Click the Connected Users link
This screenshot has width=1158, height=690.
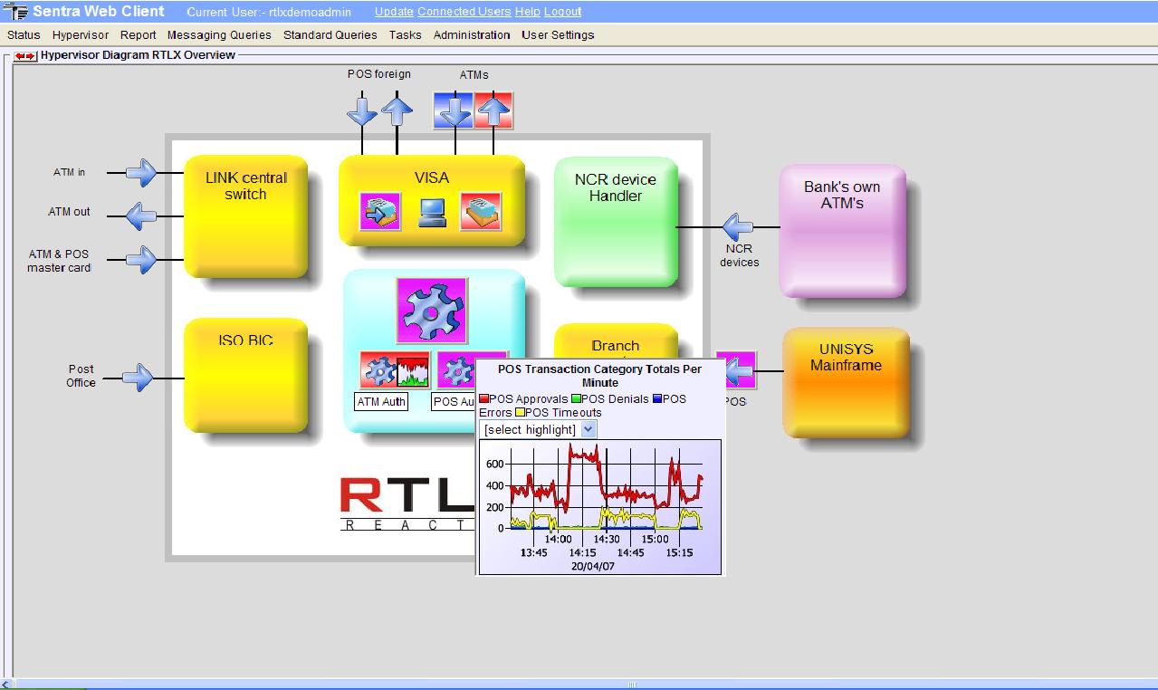pos(464,12)
